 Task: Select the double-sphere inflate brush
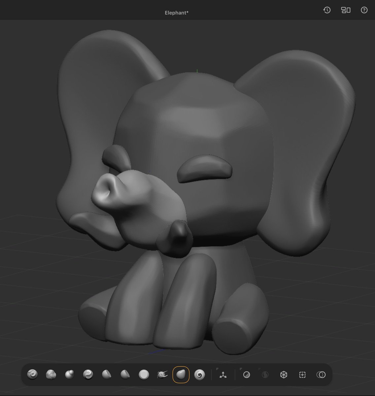click(x=69, y=375)
